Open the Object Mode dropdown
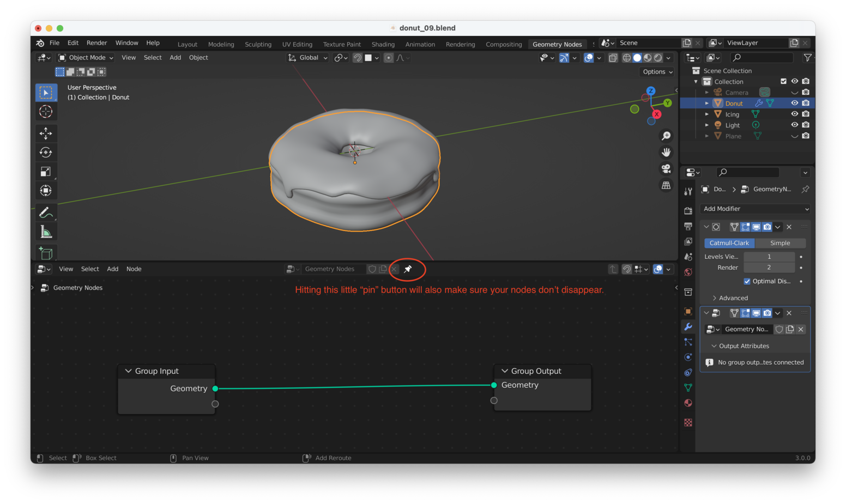 (86, 58)
